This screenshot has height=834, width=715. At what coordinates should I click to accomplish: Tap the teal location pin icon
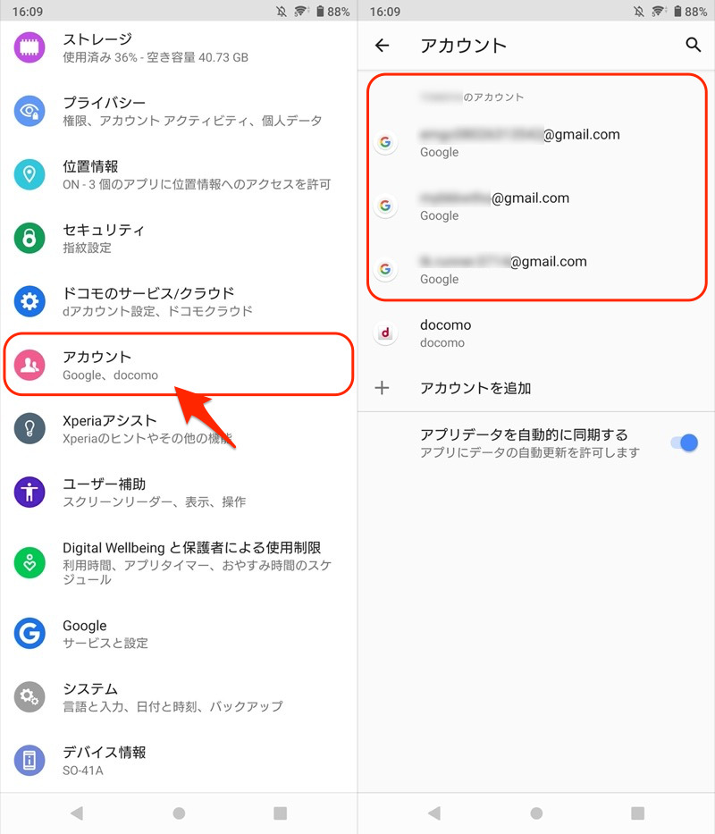[29, 174]
